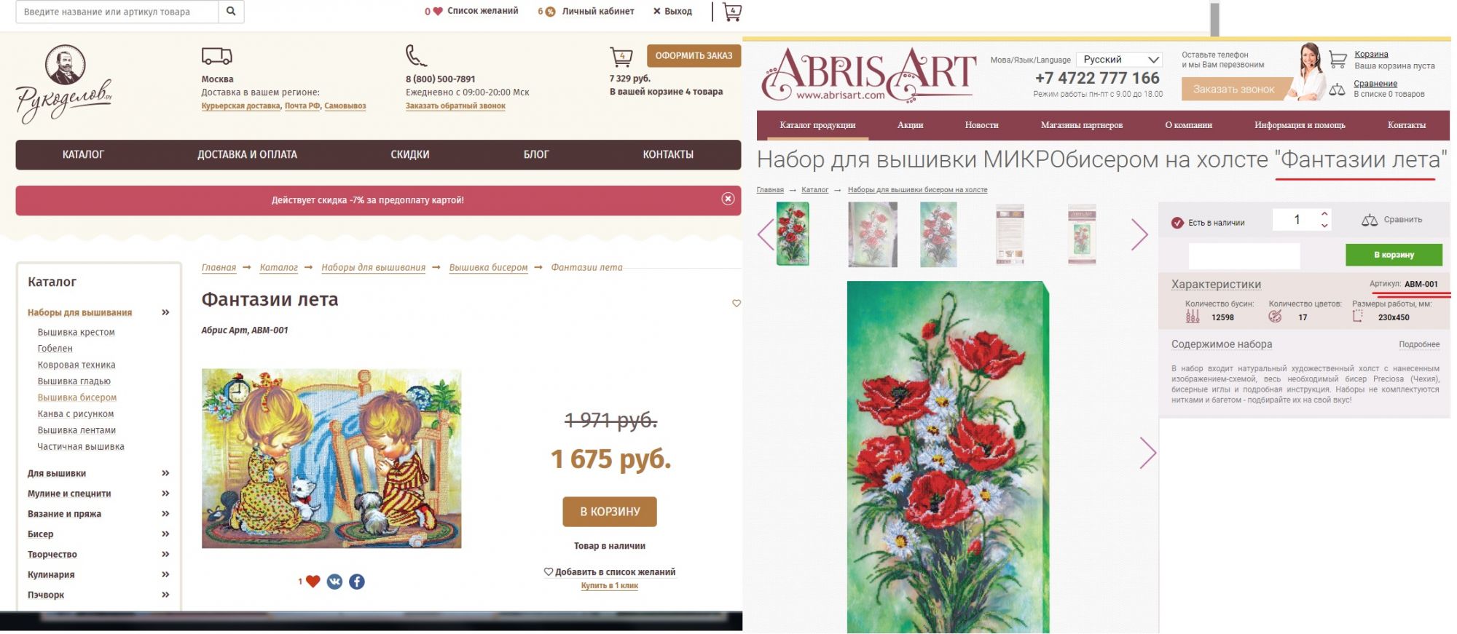
Task: Click the ОФОРМИТЬ ЗАКАЗ button
Action: 694,55
